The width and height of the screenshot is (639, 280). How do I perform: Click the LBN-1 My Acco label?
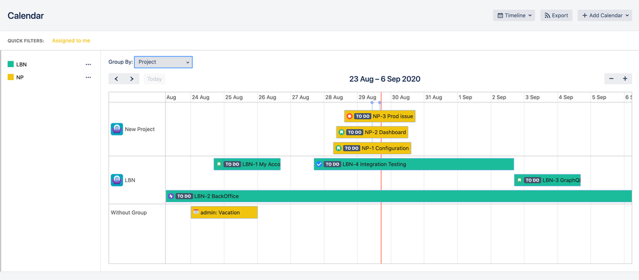pyautogui.click(x=261, y=164)
